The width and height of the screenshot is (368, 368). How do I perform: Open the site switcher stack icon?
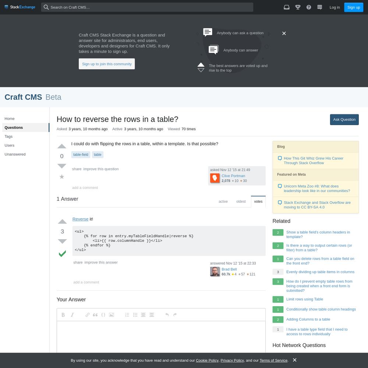click(x=320, y=7)
